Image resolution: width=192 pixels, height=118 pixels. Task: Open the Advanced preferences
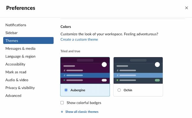tap(13, 96)
